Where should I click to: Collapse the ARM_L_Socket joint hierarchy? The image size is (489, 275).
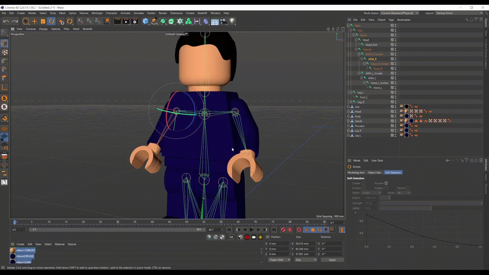[359, 73]
